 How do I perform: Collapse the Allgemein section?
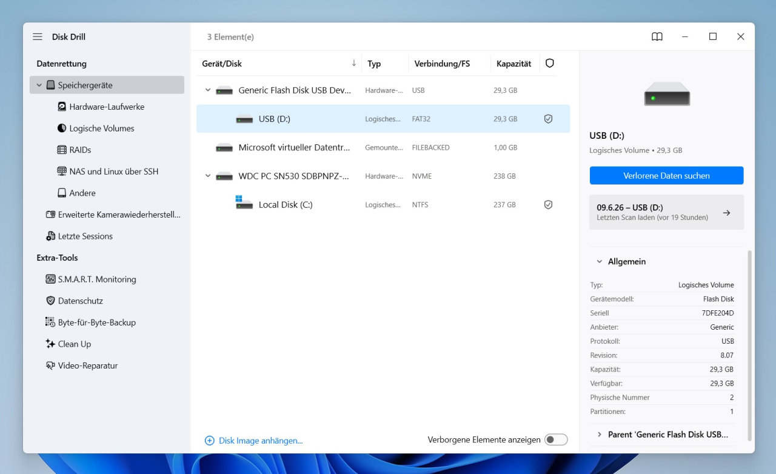tap(600, 262)
